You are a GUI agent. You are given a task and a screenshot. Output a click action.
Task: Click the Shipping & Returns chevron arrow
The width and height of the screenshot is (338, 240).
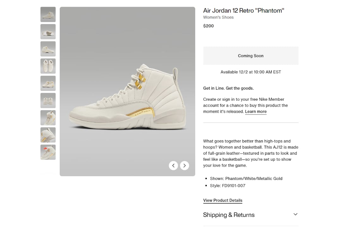[295, 214]
